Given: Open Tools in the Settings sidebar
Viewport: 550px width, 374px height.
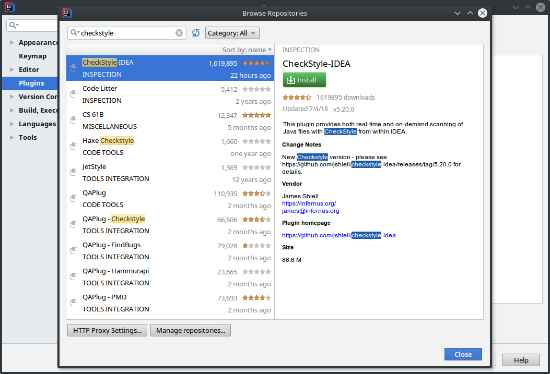Looking at the screenshot, I should (x=28, y=137).
